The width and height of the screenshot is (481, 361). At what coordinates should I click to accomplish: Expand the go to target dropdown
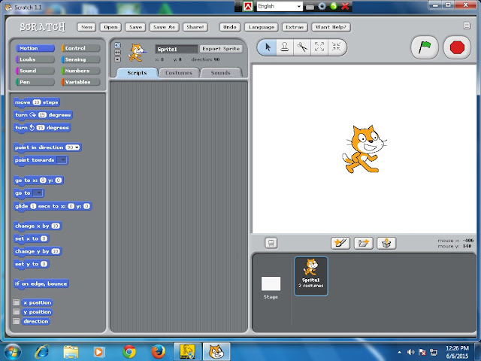(x=38, y=193)
